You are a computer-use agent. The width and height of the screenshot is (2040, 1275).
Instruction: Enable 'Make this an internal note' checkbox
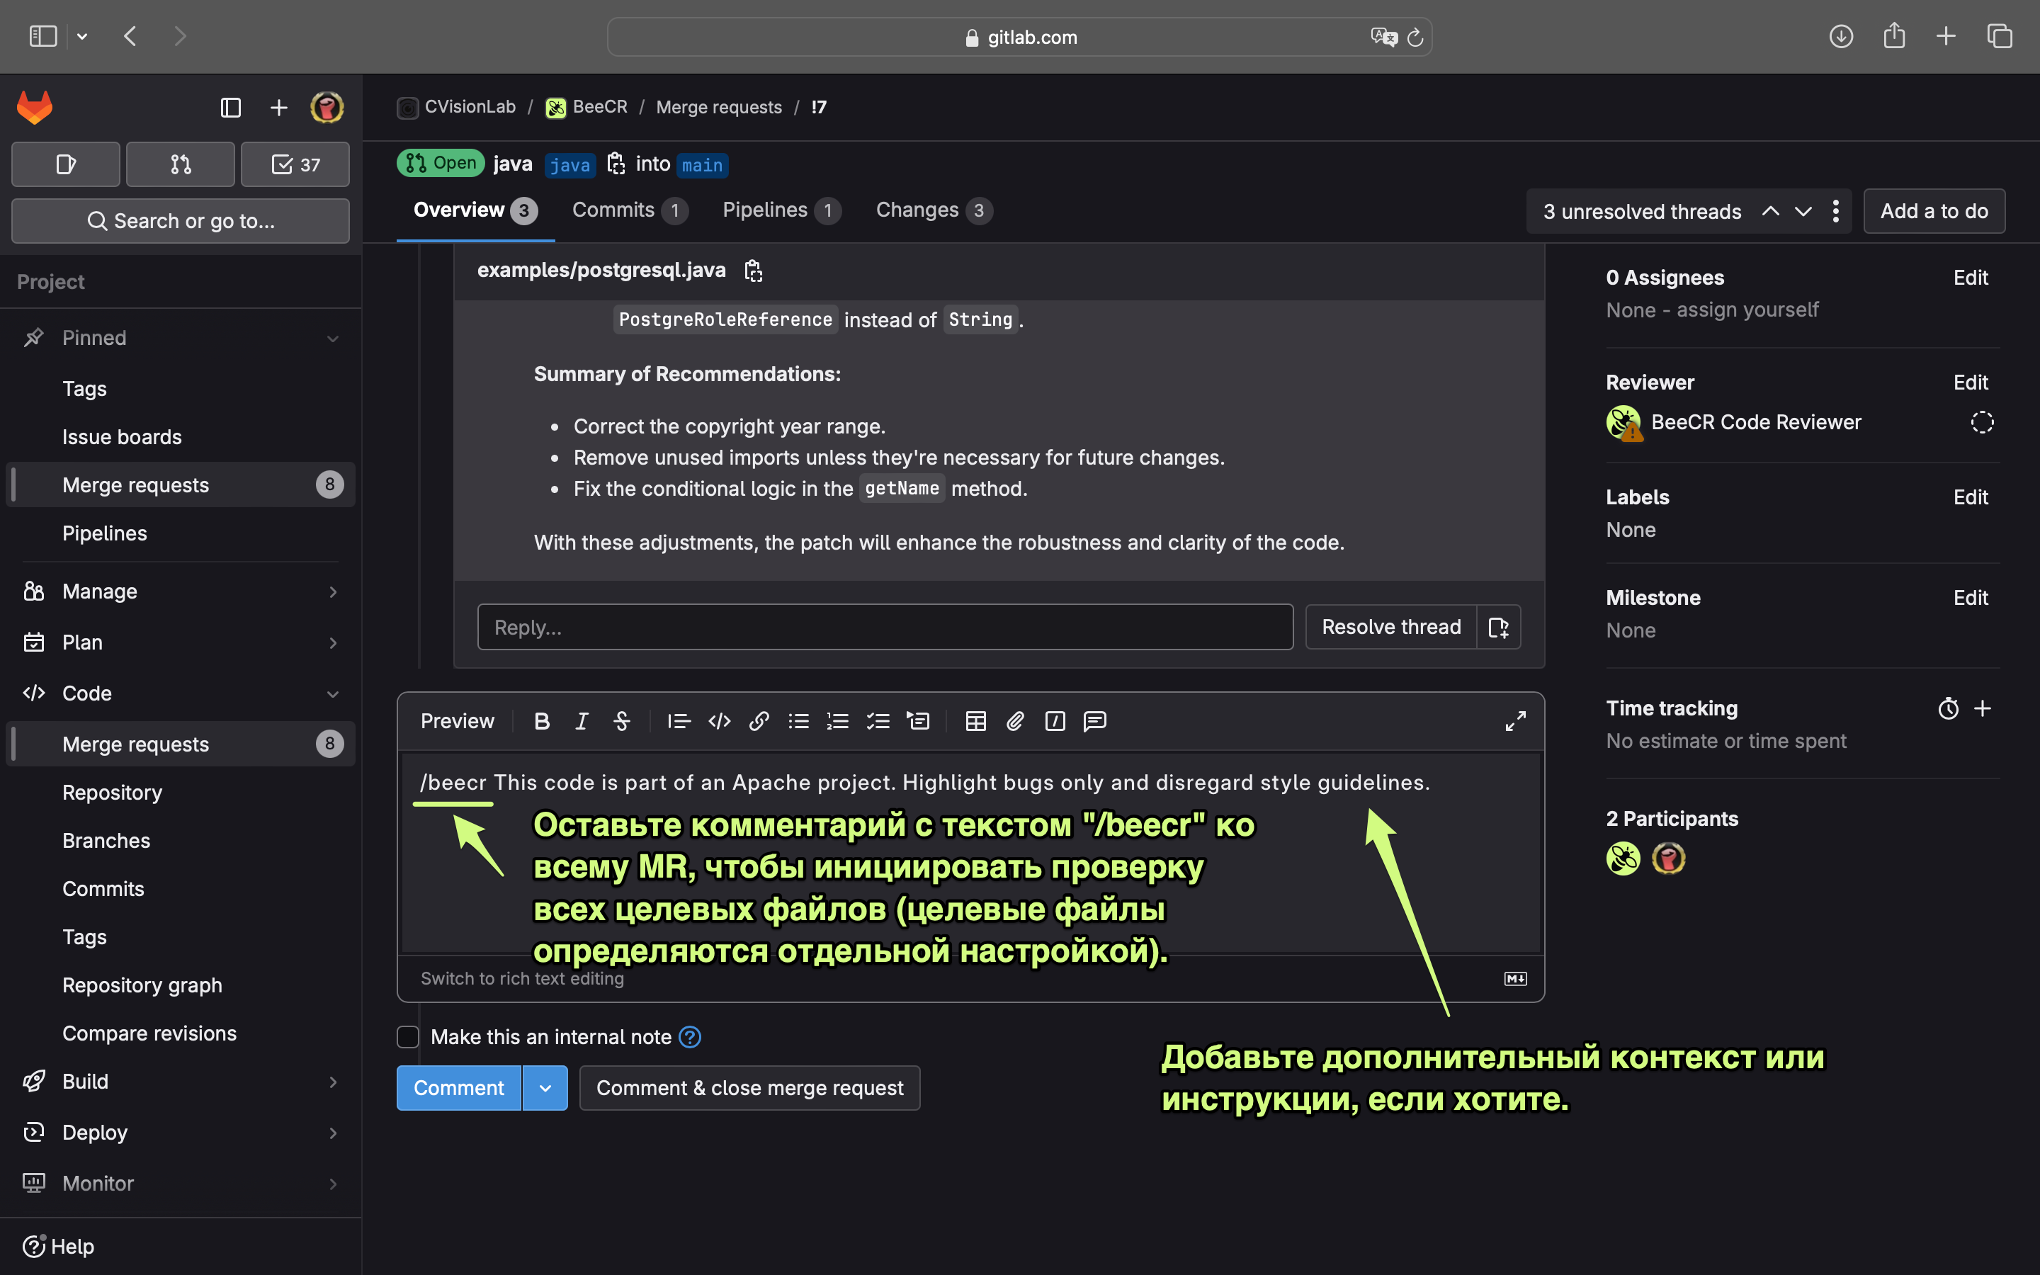tap(408, 1036)
